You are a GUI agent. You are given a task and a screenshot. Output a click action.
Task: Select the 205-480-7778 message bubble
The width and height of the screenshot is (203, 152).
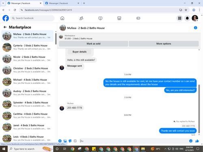pos(75,108)
